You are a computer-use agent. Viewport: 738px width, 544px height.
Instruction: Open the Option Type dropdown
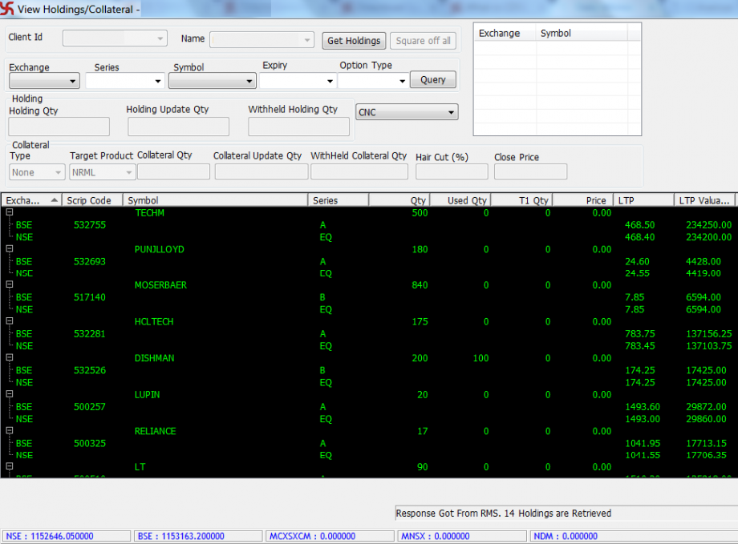pos(373,81)
